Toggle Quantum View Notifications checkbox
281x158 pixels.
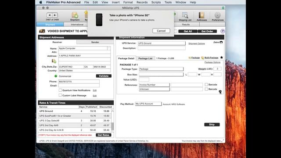click(60, 90)
